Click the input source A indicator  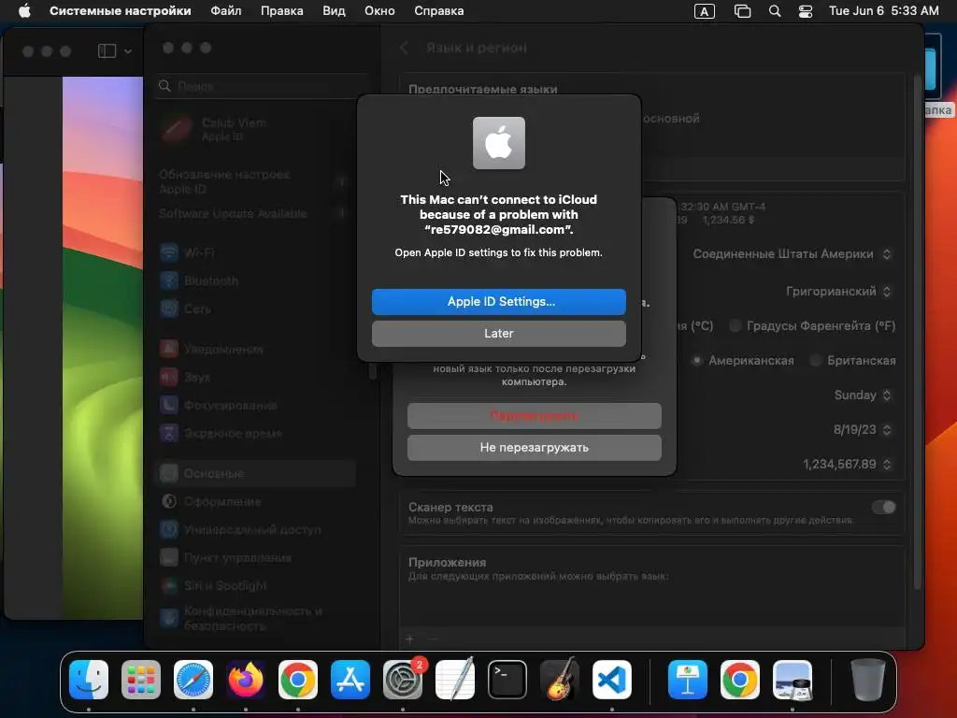click(x=705, y=11)
